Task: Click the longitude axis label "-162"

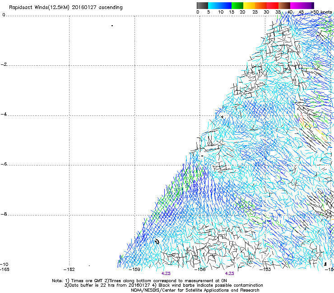Action: tap(69, 270)
